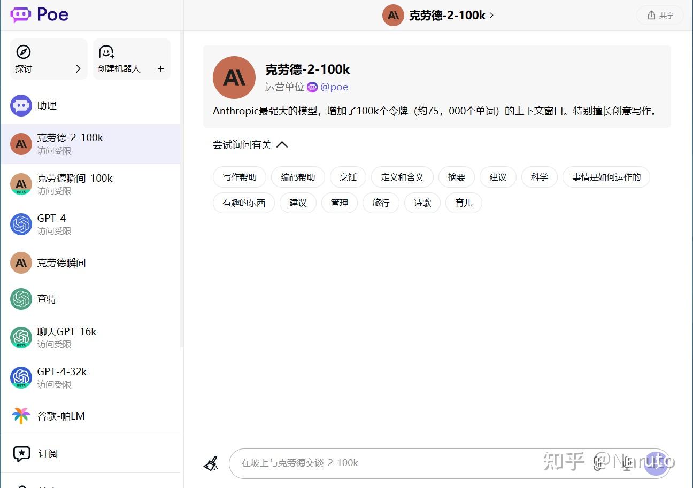This screenshot has width=693, height=488.
Task: Select the 管理 suggestion chip
Action: click(340, 203)
